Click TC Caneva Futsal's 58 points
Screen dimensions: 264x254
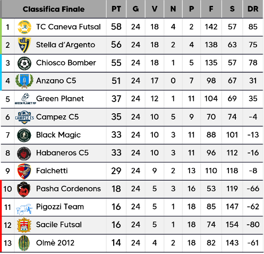(116, 27)
